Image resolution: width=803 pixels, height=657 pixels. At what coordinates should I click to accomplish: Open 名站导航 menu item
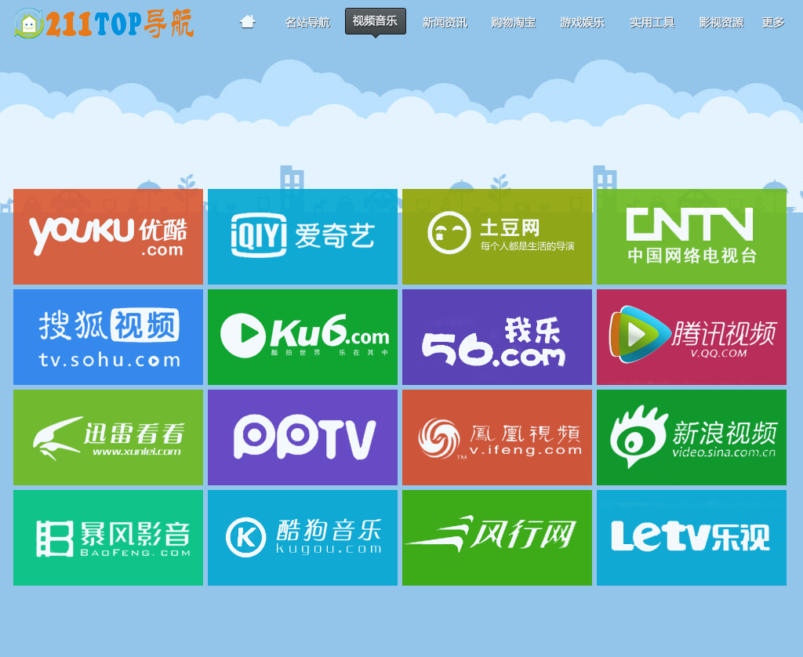coord(307,23)
